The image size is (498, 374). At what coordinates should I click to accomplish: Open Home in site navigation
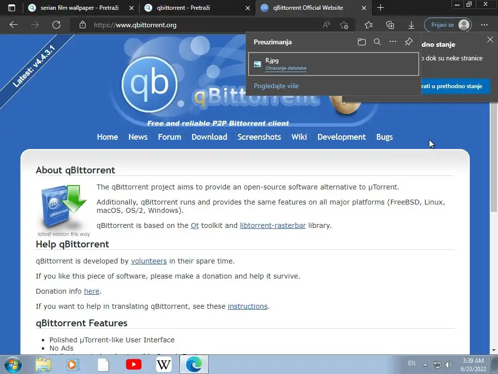coord(107,137)
